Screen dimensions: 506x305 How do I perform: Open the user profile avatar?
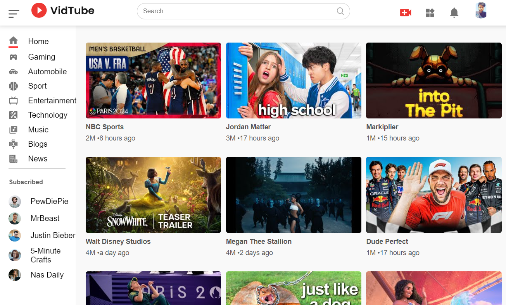481,10
